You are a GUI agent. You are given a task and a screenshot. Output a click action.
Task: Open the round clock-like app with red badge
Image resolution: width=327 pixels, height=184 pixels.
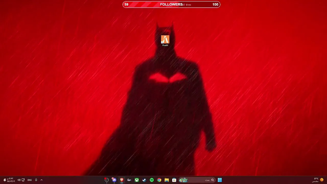pos(107,180)
